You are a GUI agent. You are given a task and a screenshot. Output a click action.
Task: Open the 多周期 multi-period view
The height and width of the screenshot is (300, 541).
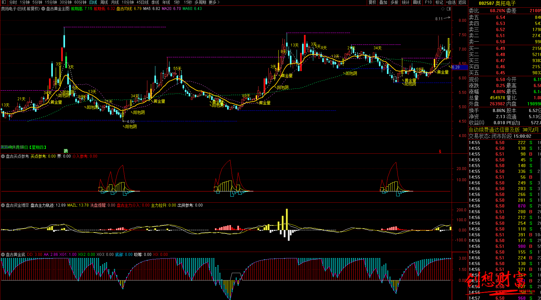(x=201, y=2)
